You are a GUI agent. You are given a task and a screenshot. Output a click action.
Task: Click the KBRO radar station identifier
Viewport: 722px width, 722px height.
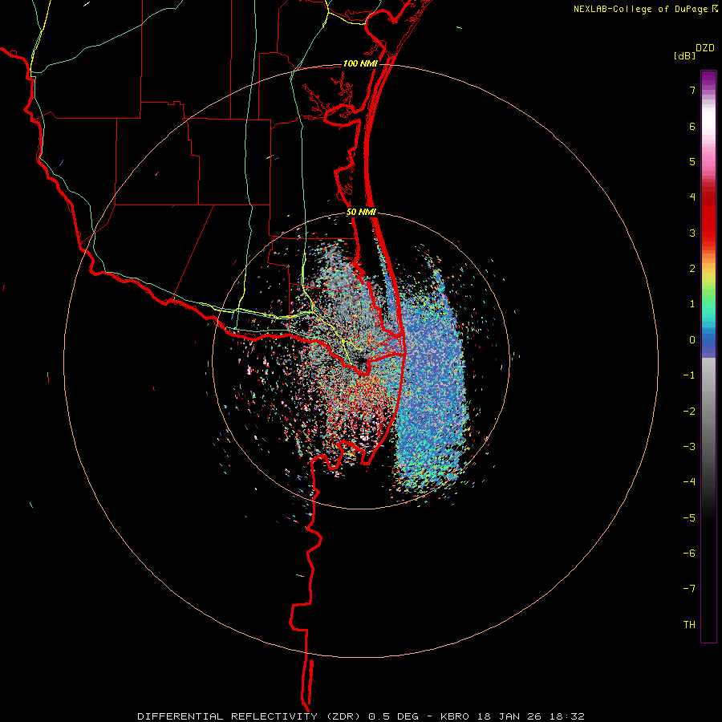point(455,716)
